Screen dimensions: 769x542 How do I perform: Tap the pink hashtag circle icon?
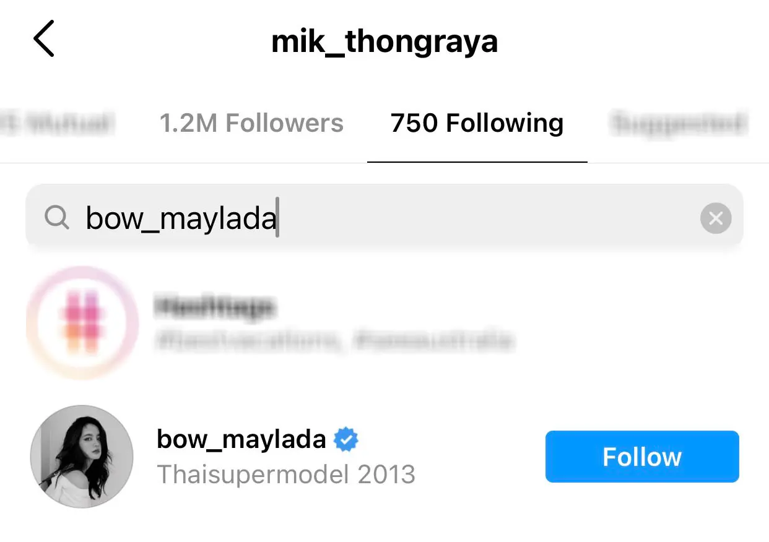point(82,322)
